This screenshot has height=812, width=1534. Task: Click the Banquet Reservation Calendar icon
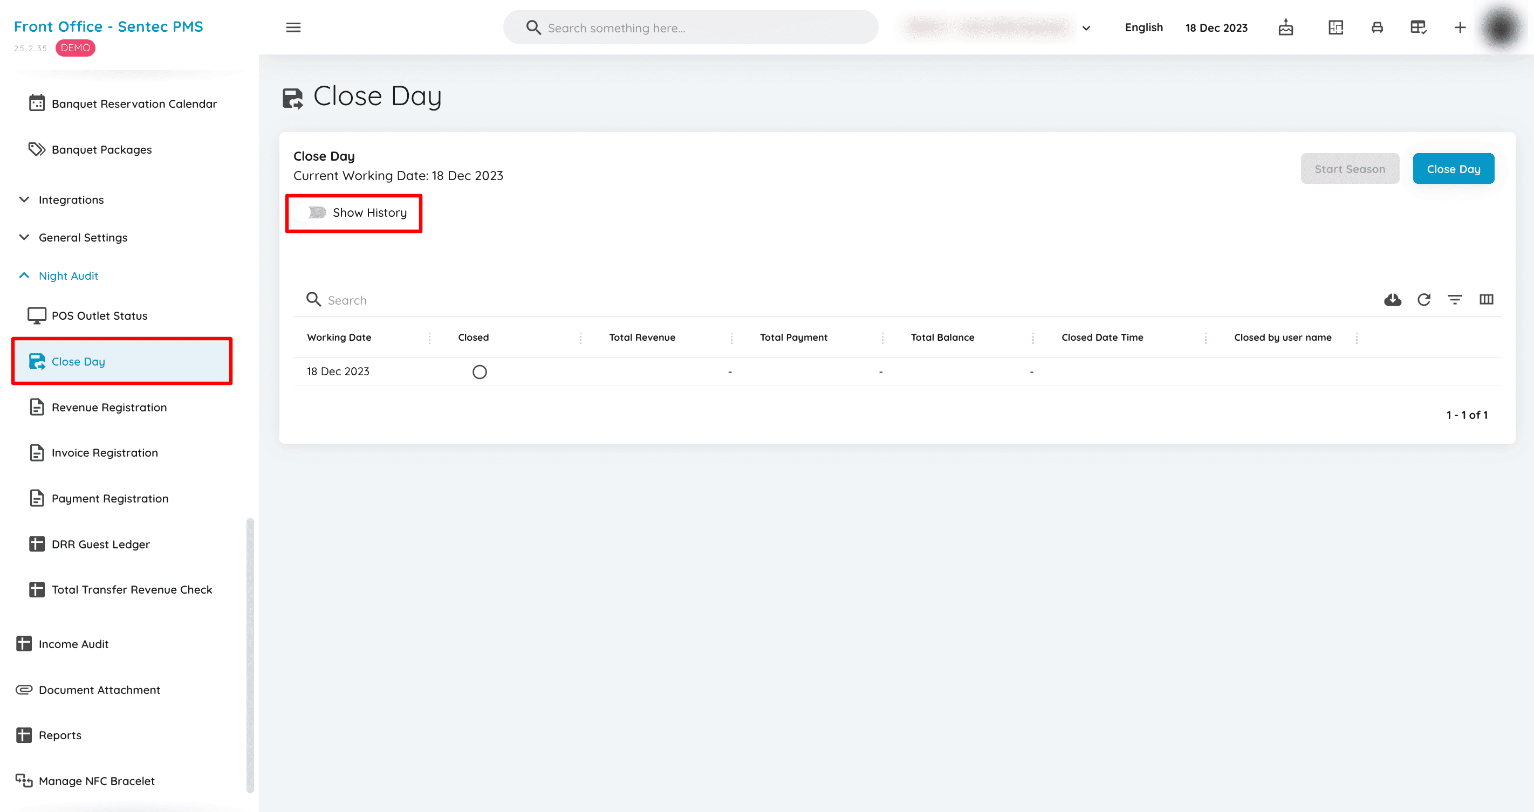(x=37, y=103)
